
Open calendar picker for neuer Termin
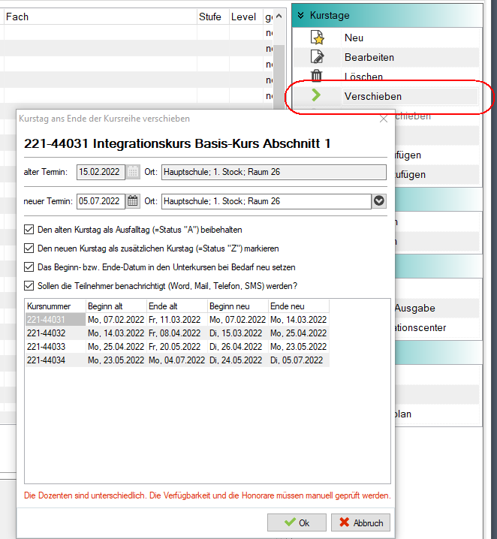pyautogui.click(x=133, y=201)
